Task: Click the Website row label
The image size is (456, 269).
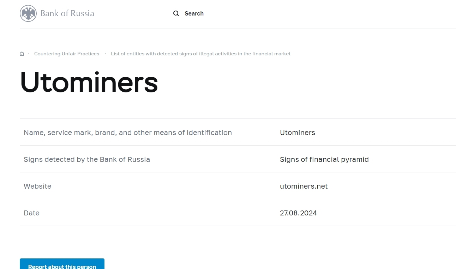Action: coord(37,186)
